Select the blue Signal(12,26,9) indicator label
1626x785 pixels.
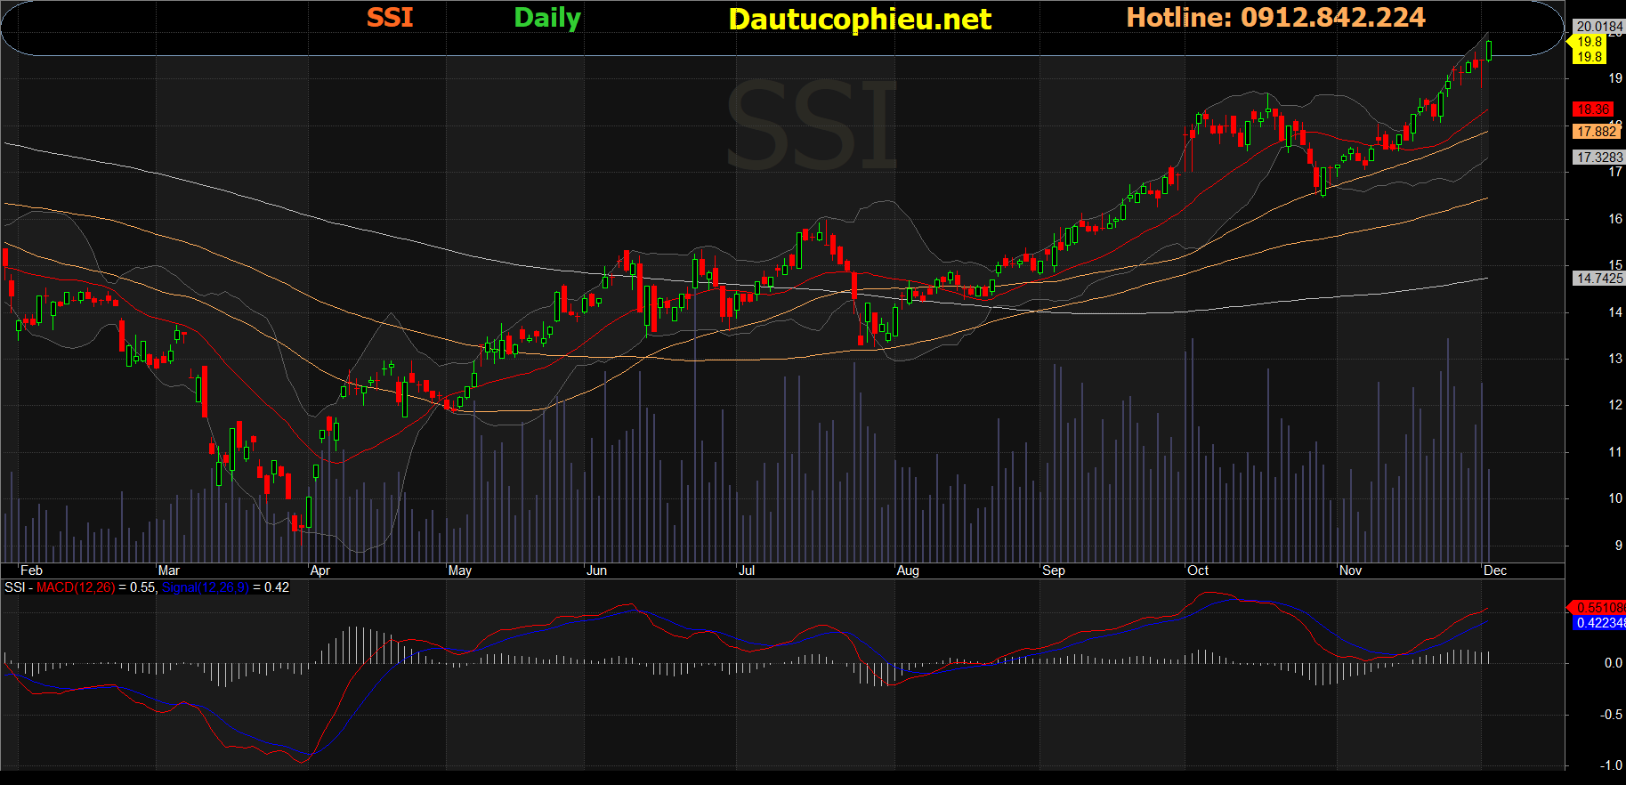[x=205, y=587]
